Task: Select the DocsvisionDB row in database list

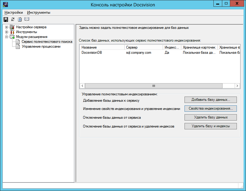Action: (92, 53)
